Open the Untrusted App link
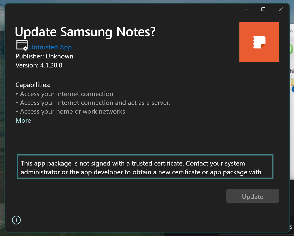 [50, 47]
